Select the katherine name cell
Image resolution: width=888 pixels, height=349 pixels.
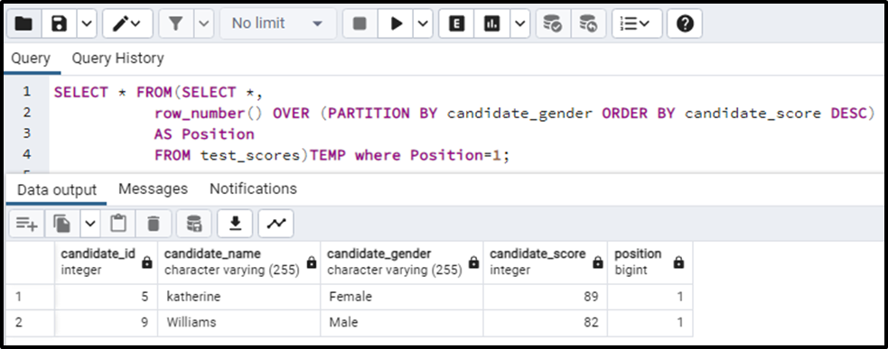click(x=239, y=297)
